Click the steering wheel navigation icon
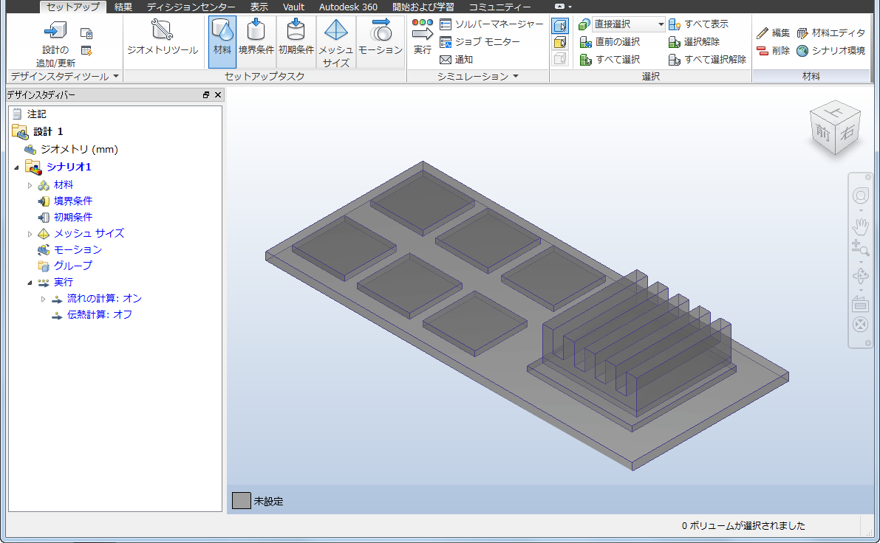This screenshot has height=543, width=880. tap(860, 196)
